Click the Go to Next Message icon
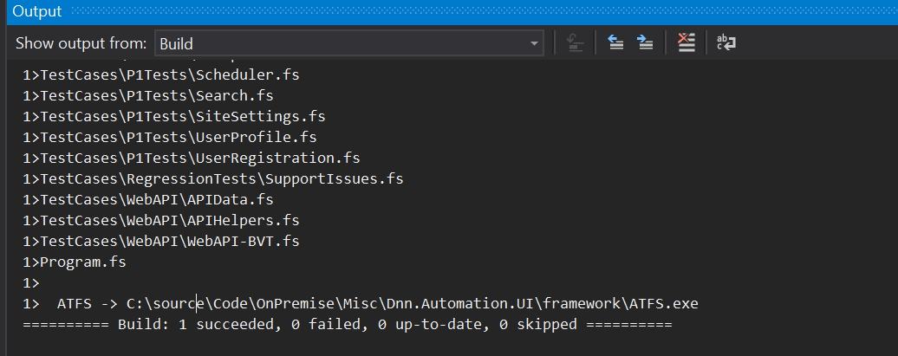Screen dimensions: 898x356 pos(646,43)
